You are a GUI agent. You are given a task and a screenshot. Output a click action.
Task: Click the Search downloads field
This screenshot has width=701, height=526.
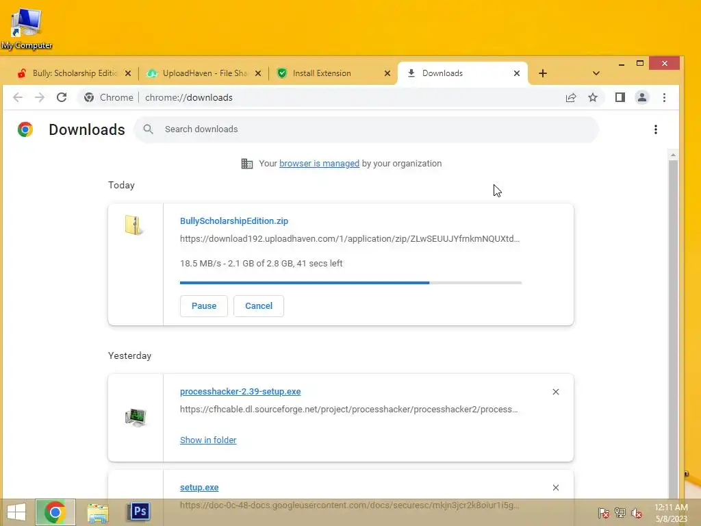(366, 129)
